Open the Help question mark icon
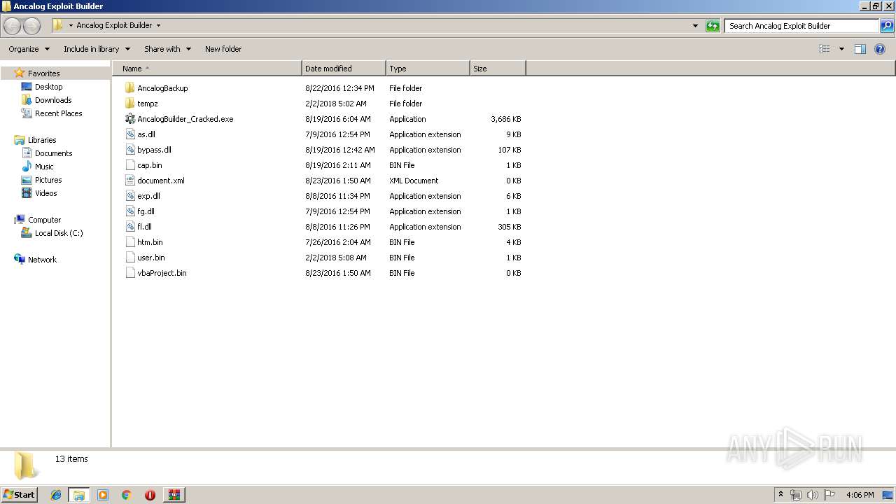The height and width of the screenshot is (504, 896). pyautogui.click(x=880, y=49)
